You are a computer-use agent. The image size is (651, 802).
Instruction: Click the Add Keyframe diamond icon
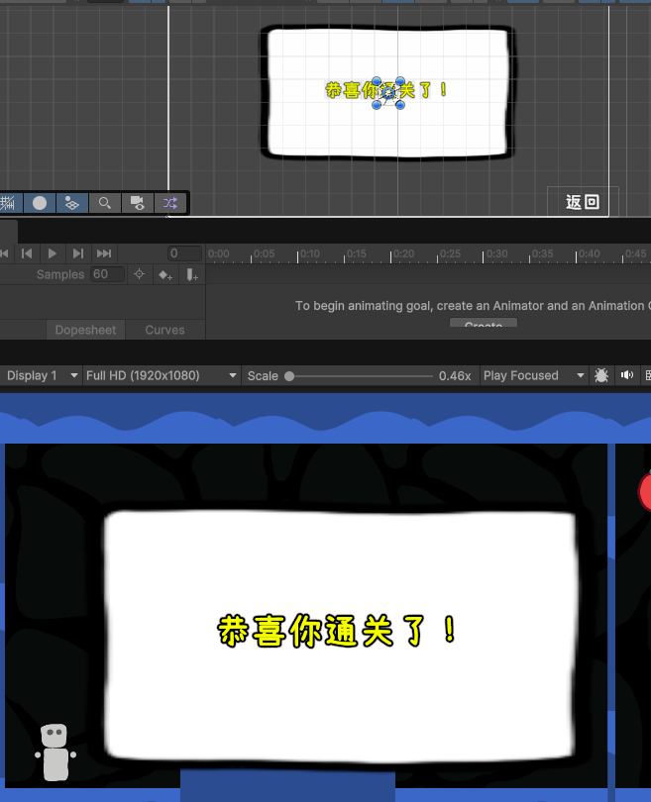coord(164,275)
